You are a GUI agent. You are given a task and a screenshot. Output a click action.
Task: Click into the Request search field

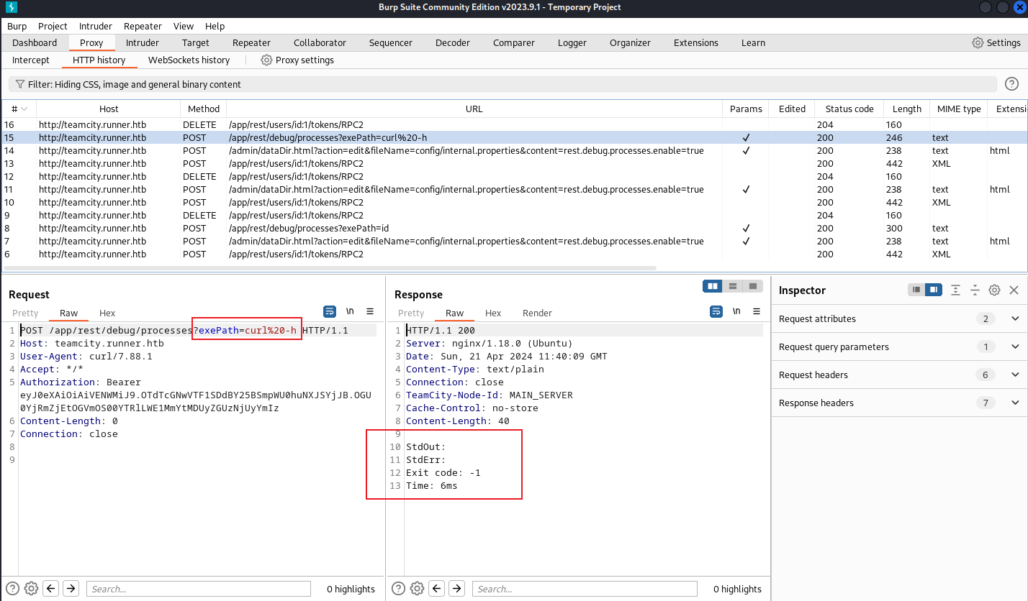(199, 589)
